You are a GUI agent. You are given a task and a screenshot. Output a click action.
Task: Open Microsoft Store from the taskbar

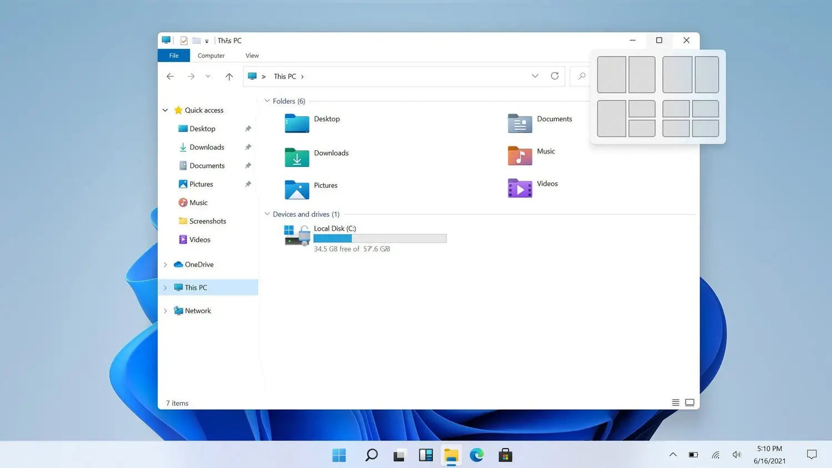click(505, 455)
